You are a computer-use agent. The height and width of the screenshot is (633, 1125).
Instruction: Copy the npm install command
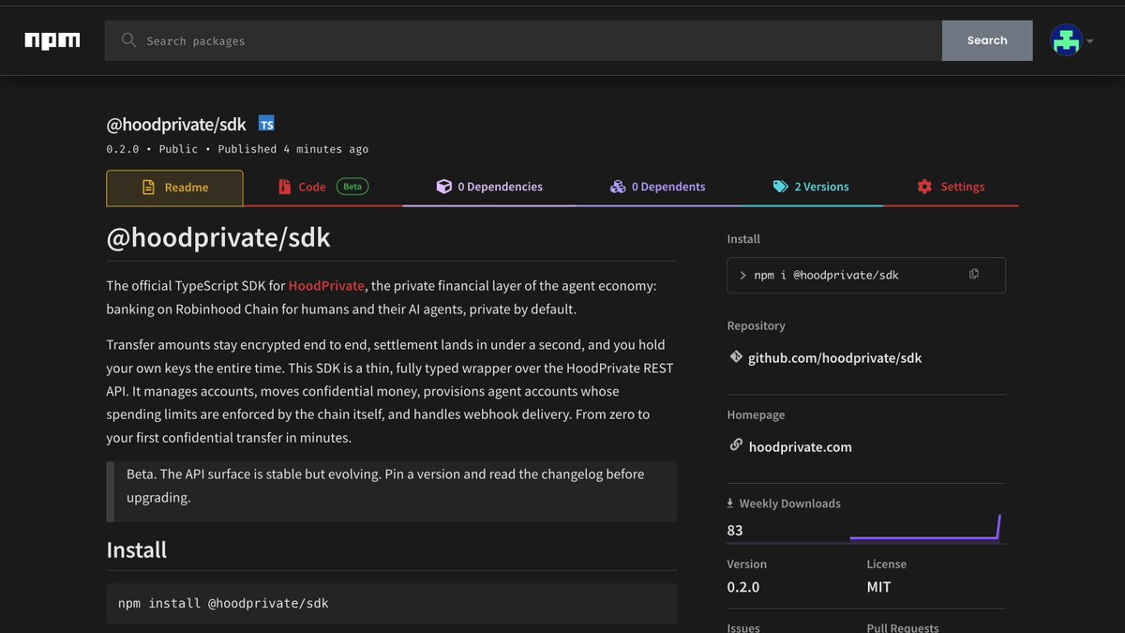click(974, 275)
